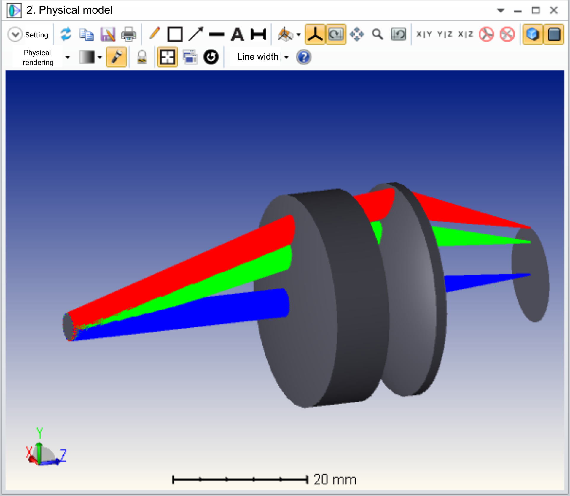Open the Line width dropdown

(x=286, y=57)
